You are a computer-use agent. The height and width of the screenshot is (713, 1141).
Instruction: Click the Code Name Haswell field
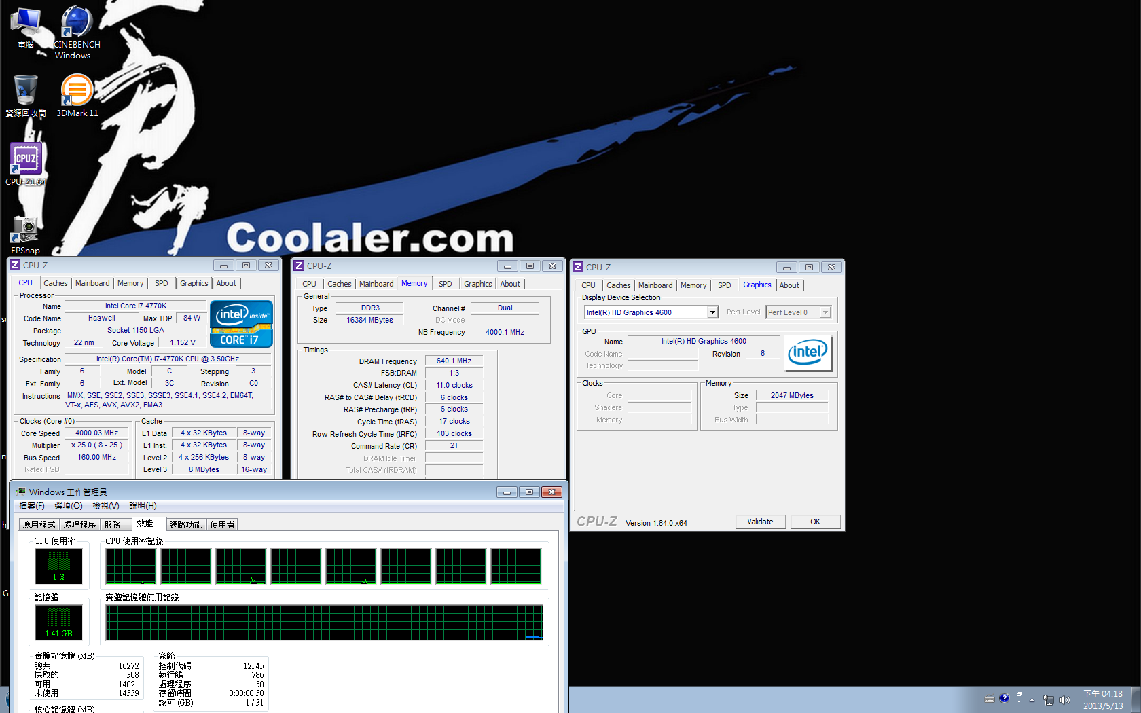102,318
